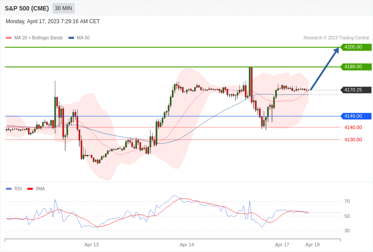The height and width of the screenshot is (252, 373).
Task: Click the 'Apr 19' date axis label
Action: 312,245
